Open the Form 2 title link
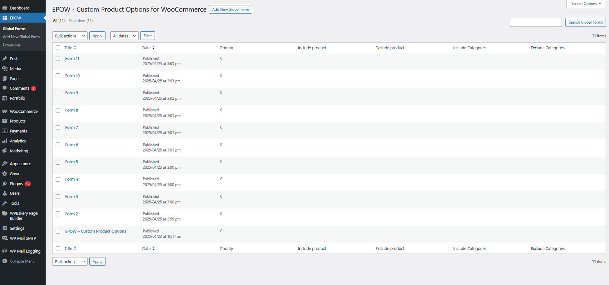Screen dimensions: 609x285 pos(71,214)
